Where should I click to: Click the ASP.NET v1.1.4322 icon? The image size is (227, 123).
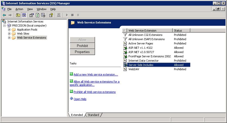[125, 48]
